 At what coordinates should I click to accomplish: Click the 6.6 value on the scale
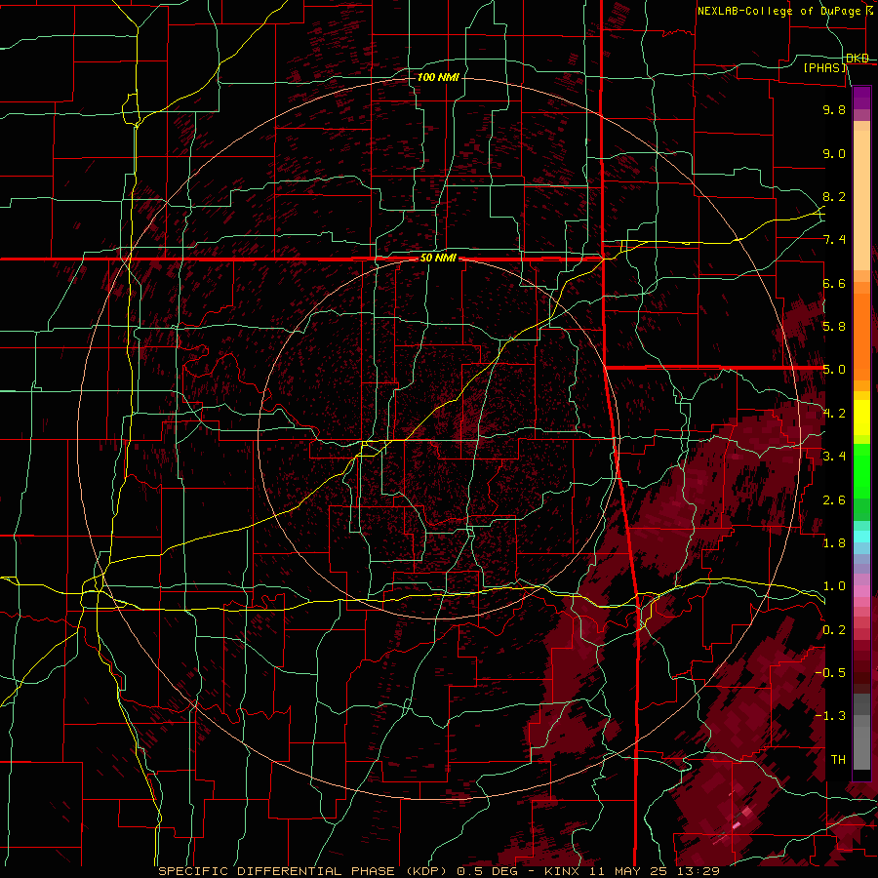pos(834,283)
